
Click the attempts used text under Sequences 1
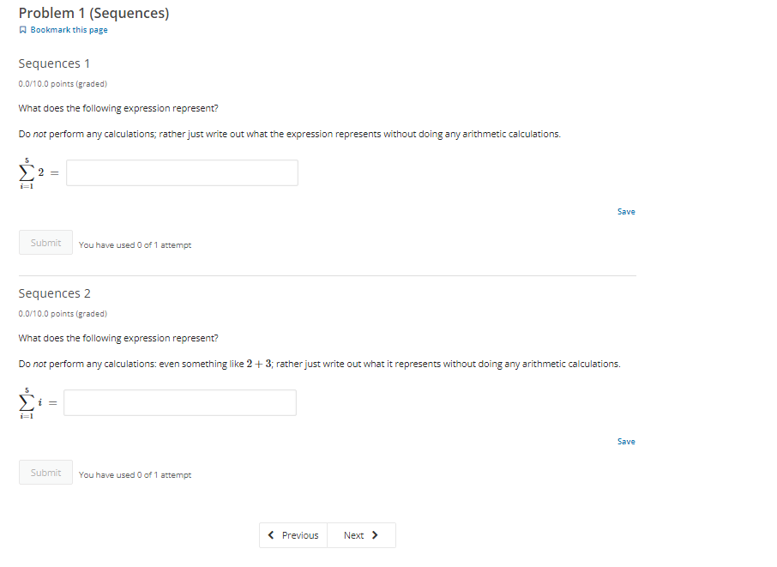coord(135,244)
